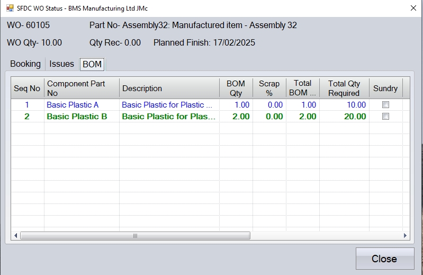Click description of Basic Plastic A row

click(x=169, y=105)
